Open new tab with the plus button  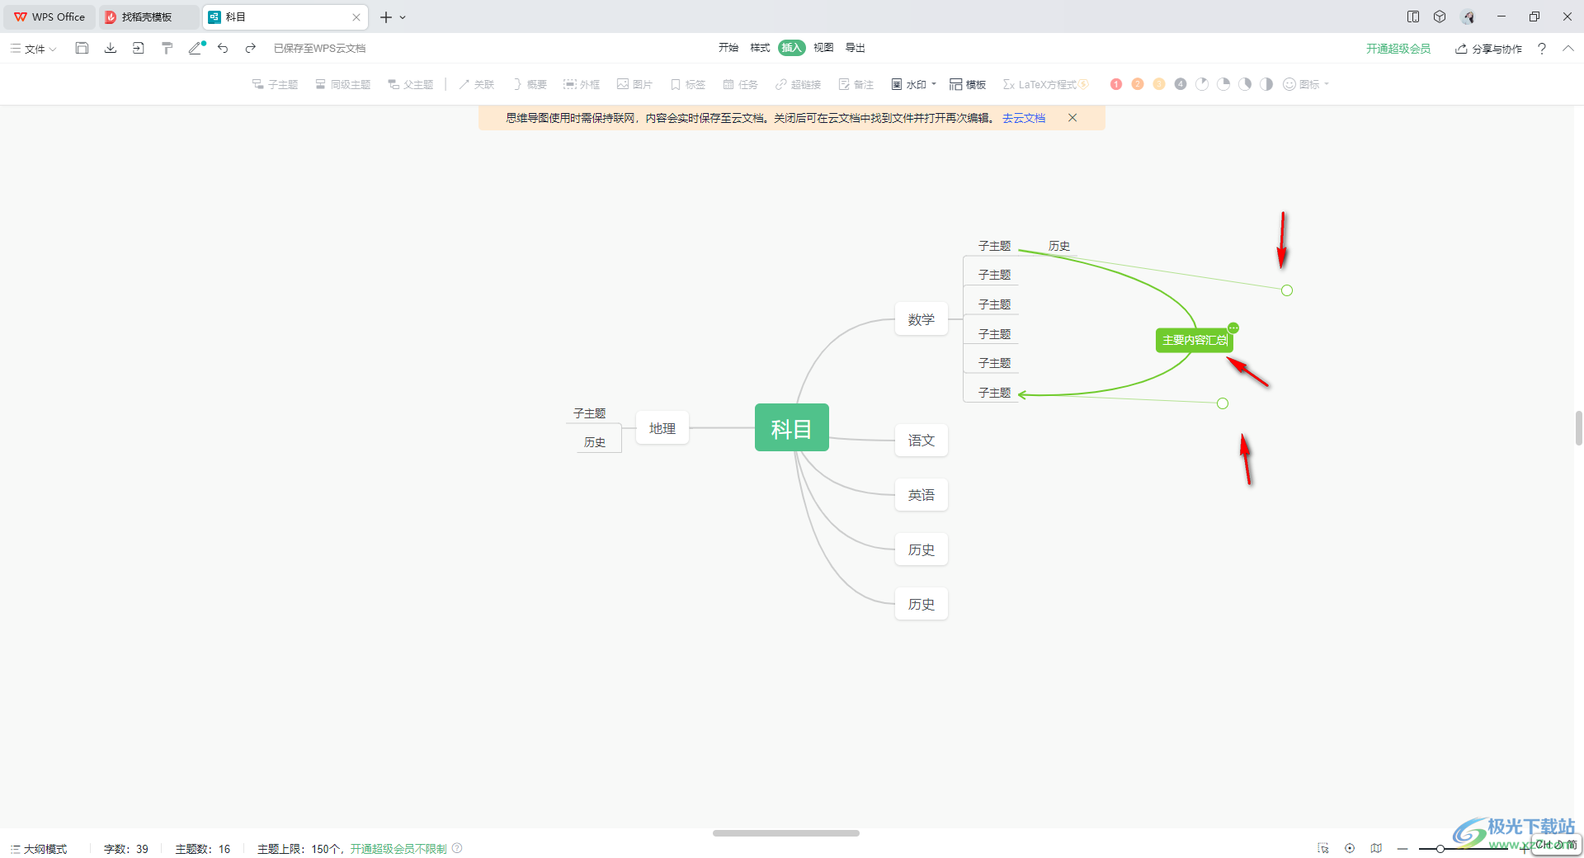(x=385, y=16)
